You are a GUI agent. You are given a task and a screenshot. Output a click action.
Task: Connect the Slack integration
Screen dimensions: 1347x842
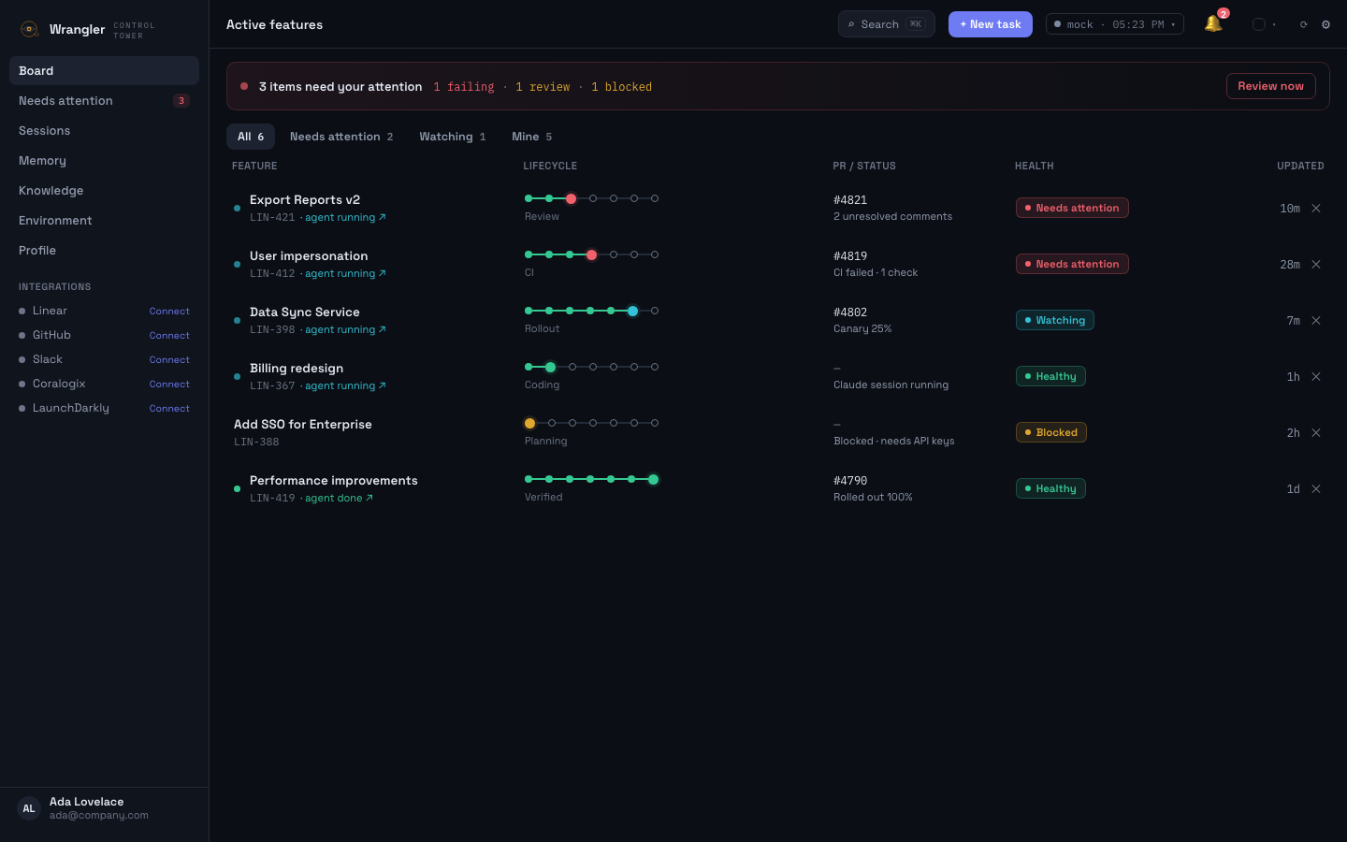tap(169, 359)
